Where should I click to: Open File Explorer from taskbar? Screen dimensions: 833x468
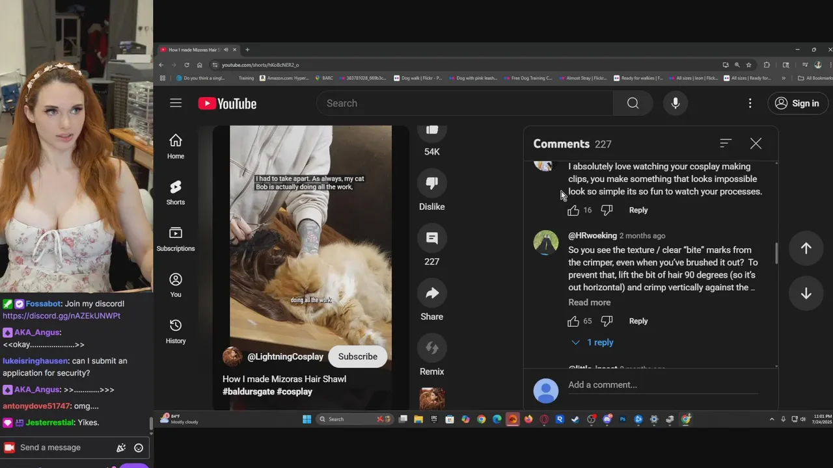(x=418, y=419)
